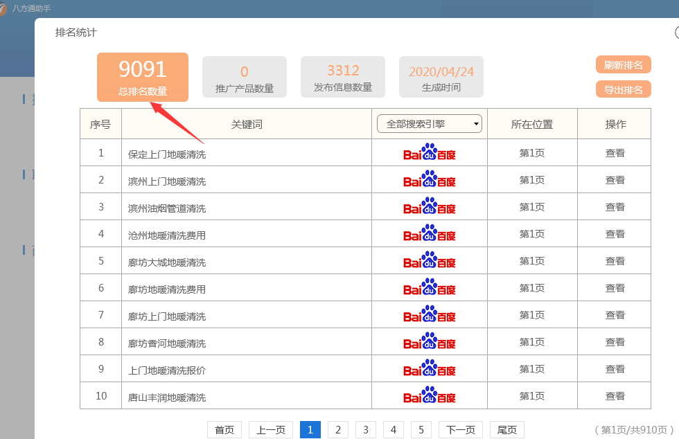Select page 4 in pagination

[394, 430]
